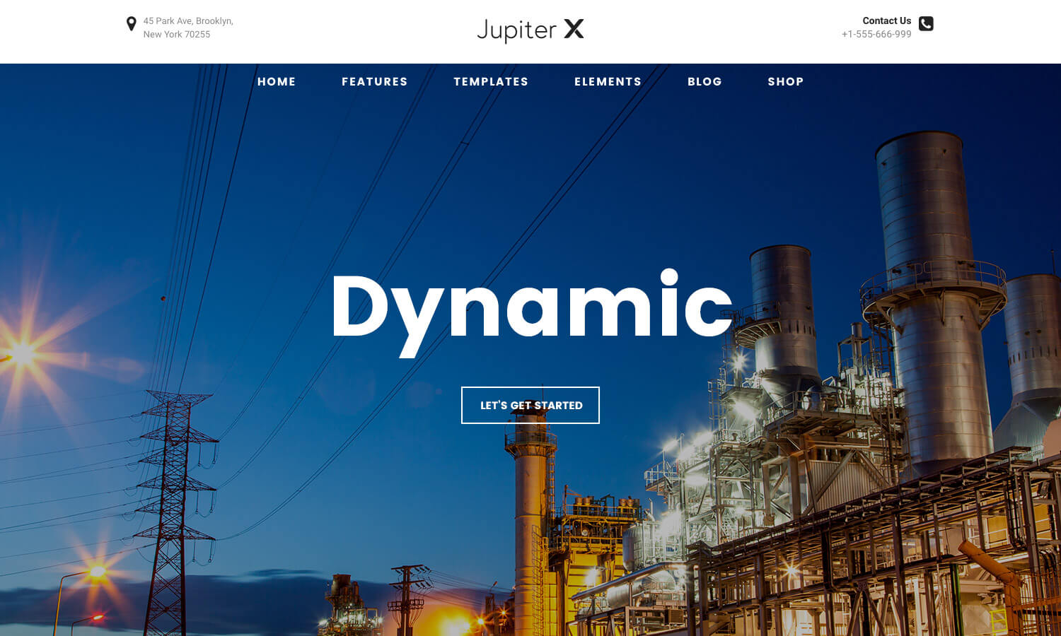Click the phone icon beside Contact Us
The width and height of the screenshot is (1061, 636).
926,24
